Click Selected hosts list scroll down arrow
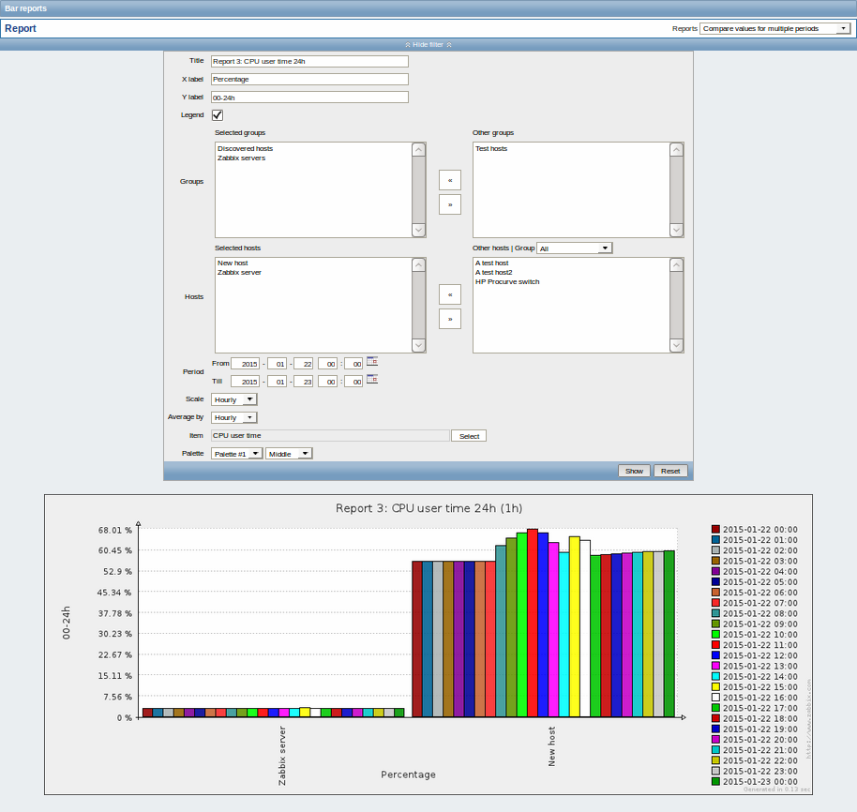 point(419,345)
